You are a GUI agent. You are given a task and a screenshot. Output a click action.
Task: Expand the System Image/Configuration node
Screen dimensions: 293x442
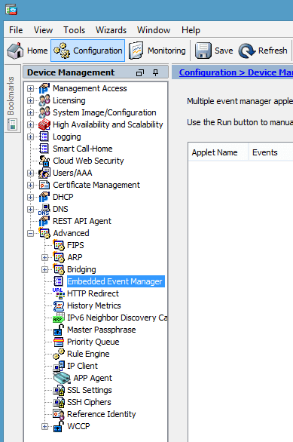(x=30, y=112)
